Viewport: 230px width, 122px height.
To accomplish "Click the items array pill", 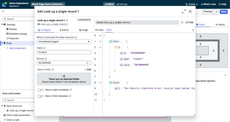I will click(x=114, y=41).
